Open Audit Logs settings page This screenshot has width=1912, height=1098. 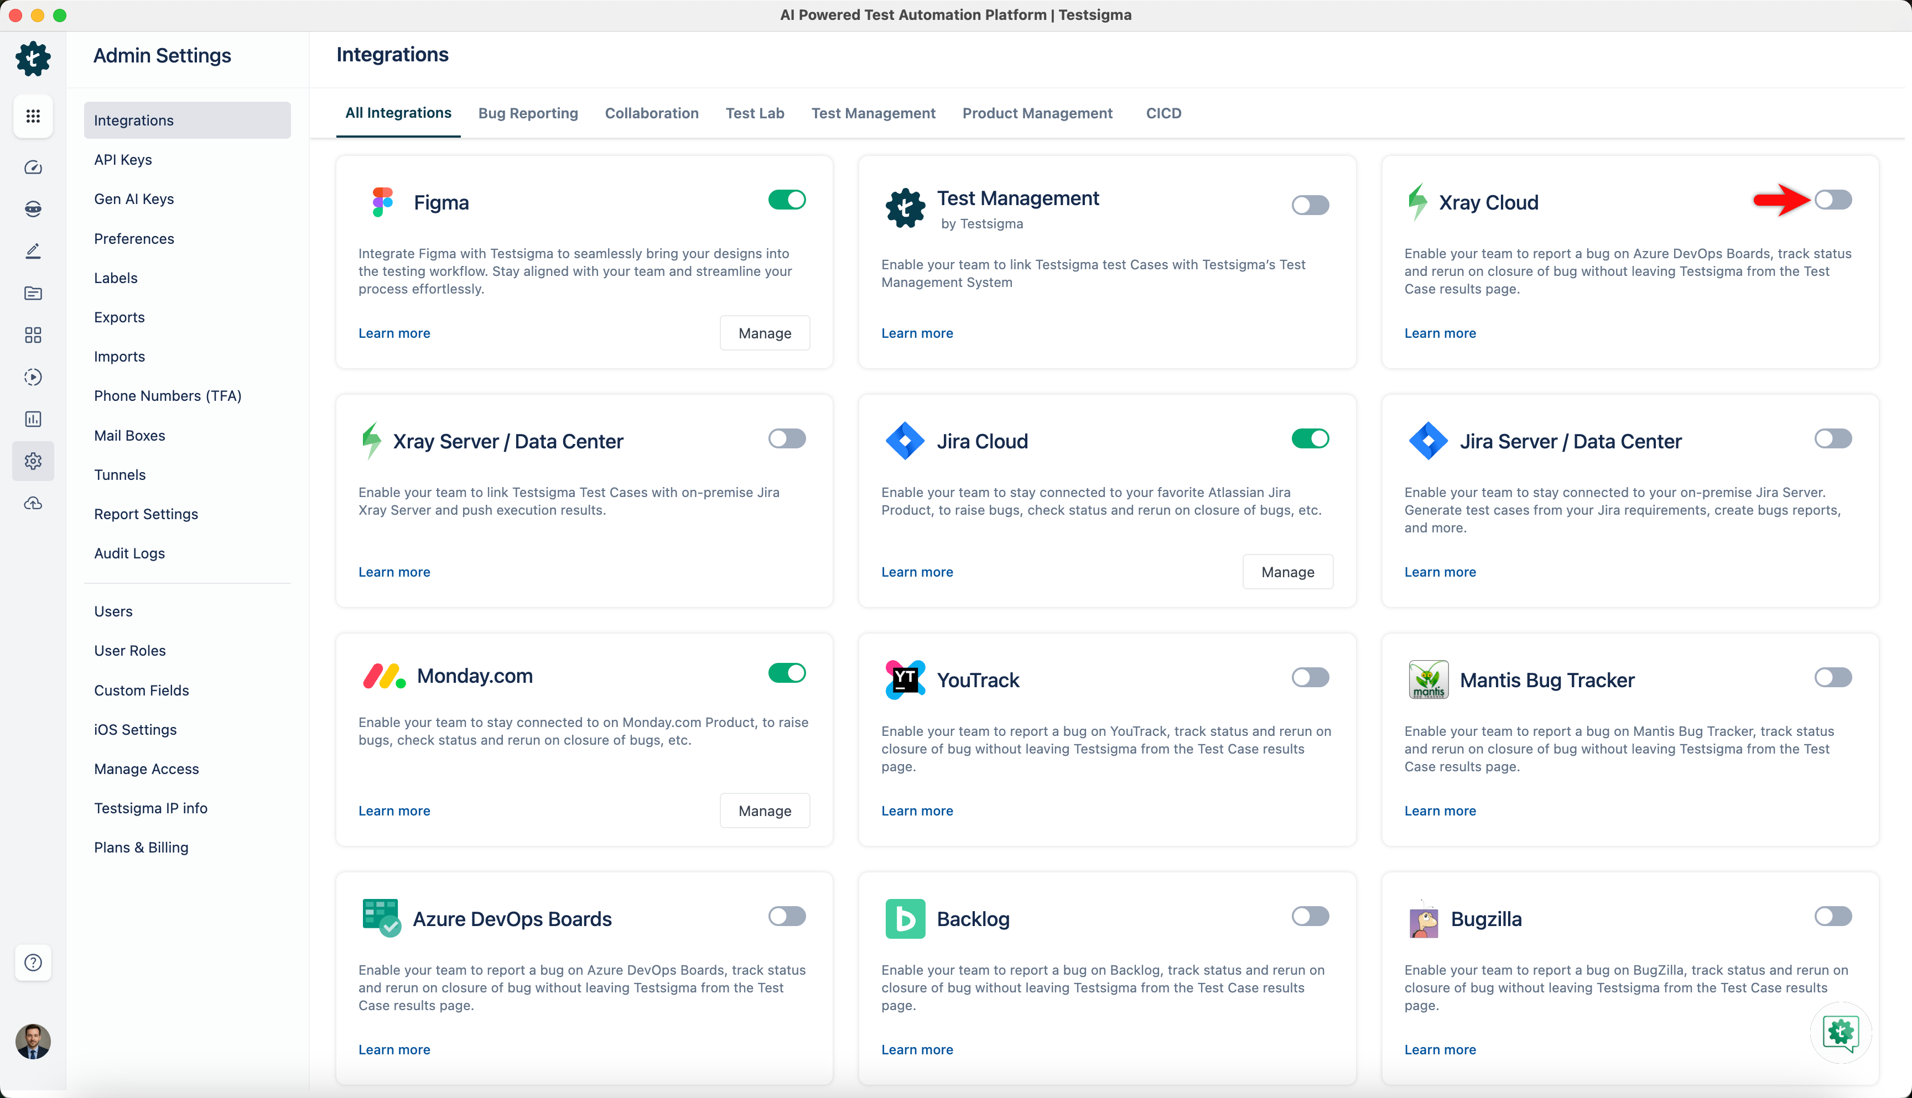point(129,553)
